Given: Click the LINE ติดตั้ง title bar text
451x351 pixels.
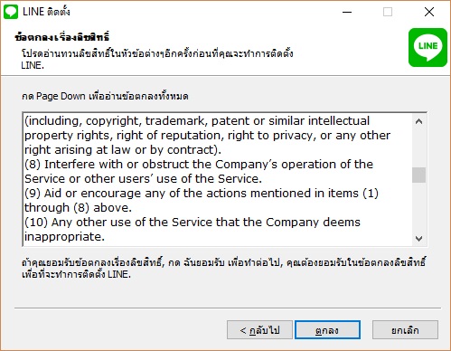Looking at the screenshot, I should tap(46, 12).
